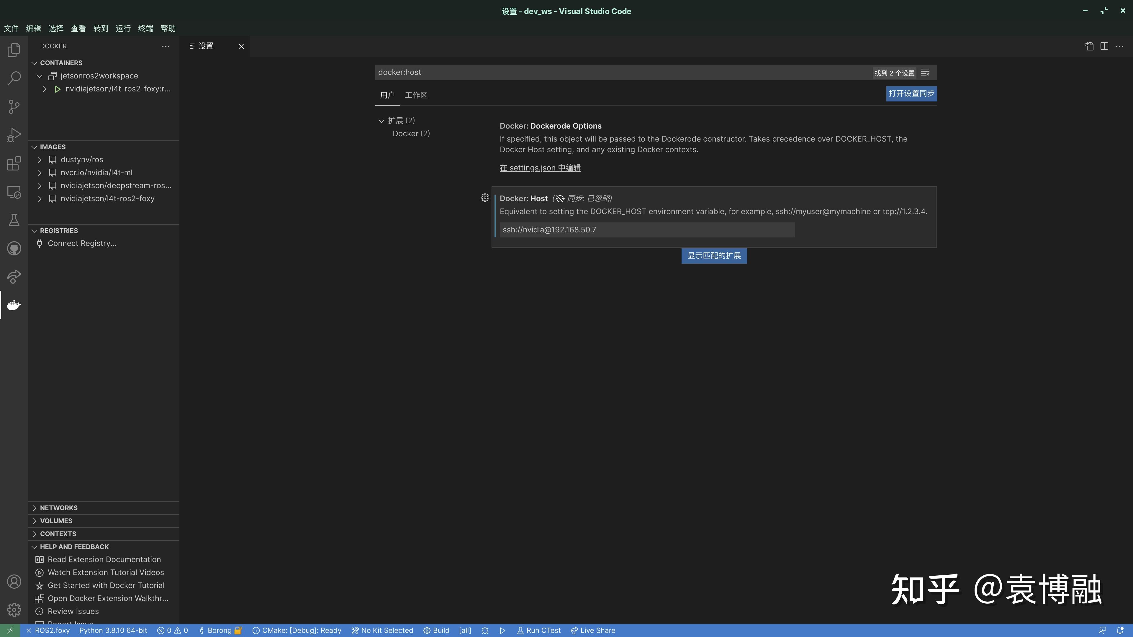Start a Live Share session from status bar
This screenshot has width=1133, height=637.
coord(593,630)
